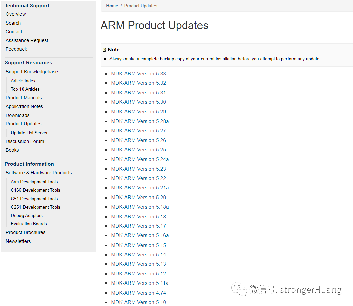Click the Product Updates breadcrumb text

pyautogui.click(x=141, y=6)
